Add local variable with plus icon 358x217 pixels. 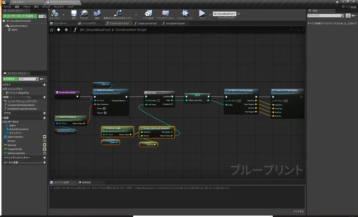[x=44, y=163]
